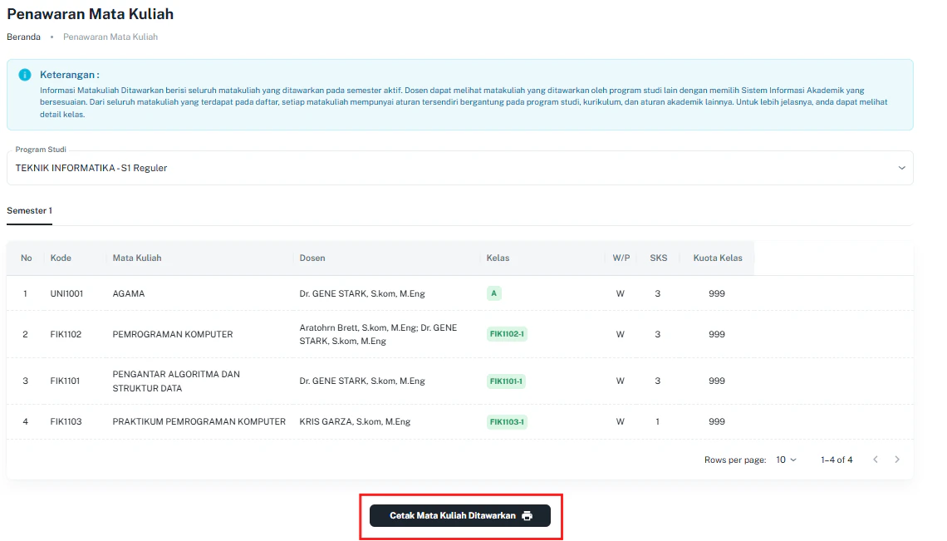The image size is (947, 541).
Task: Open the FIK1101-1 class badge
Action: tap(506, 381)
